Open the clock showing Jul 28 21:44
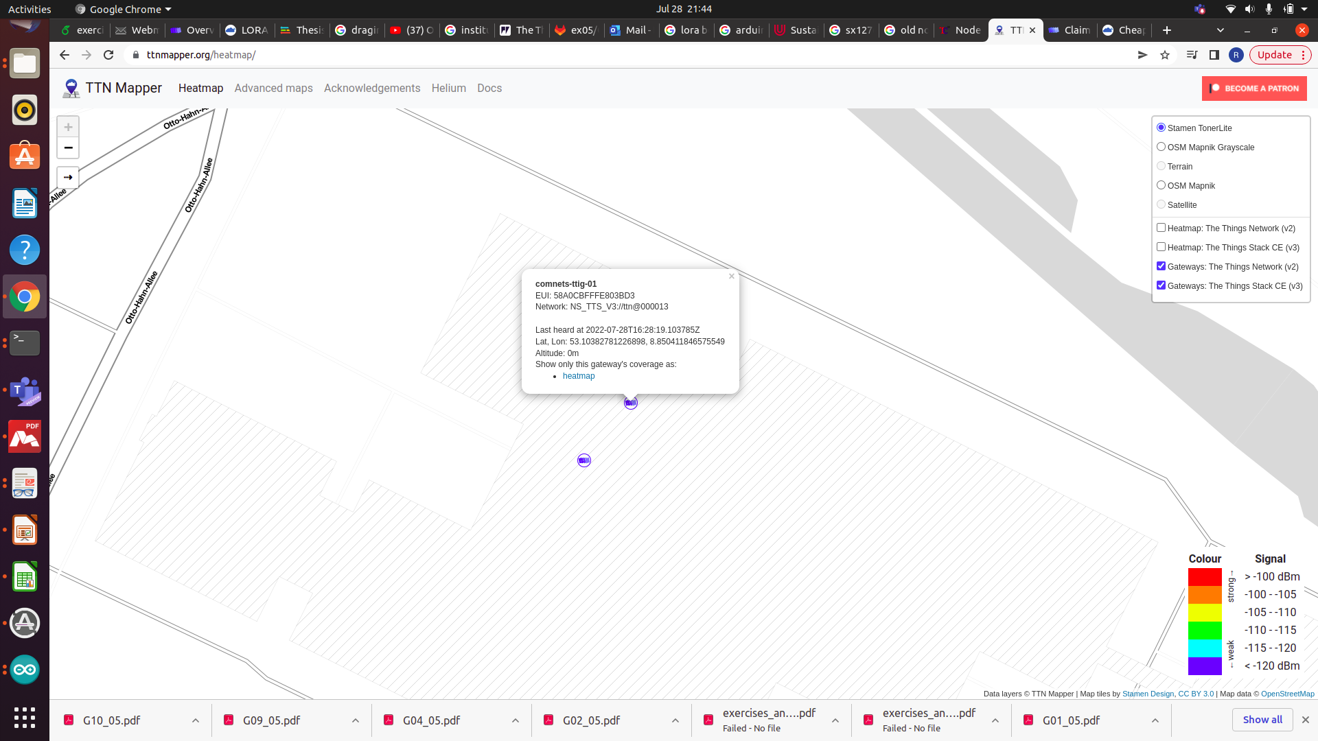The image size is (1318, 741). (x=684, y=9)
